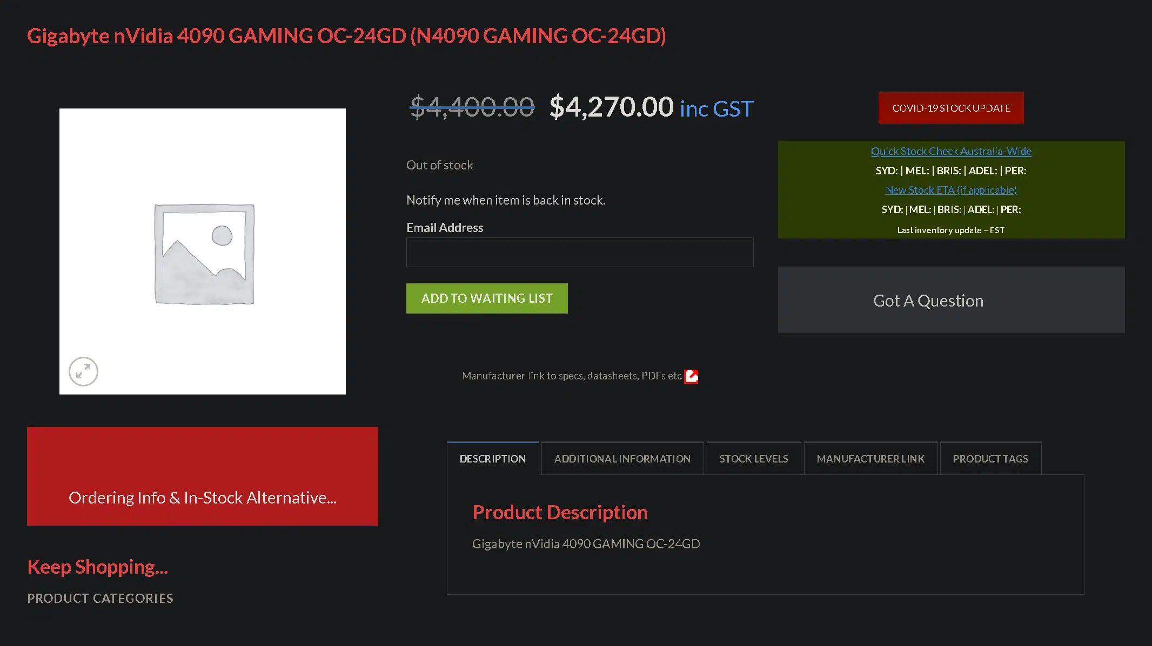The width and height of the screenshot is (1152, 646).
Task: Click the $4,270.00 sale price
Action: pos(612,107)
